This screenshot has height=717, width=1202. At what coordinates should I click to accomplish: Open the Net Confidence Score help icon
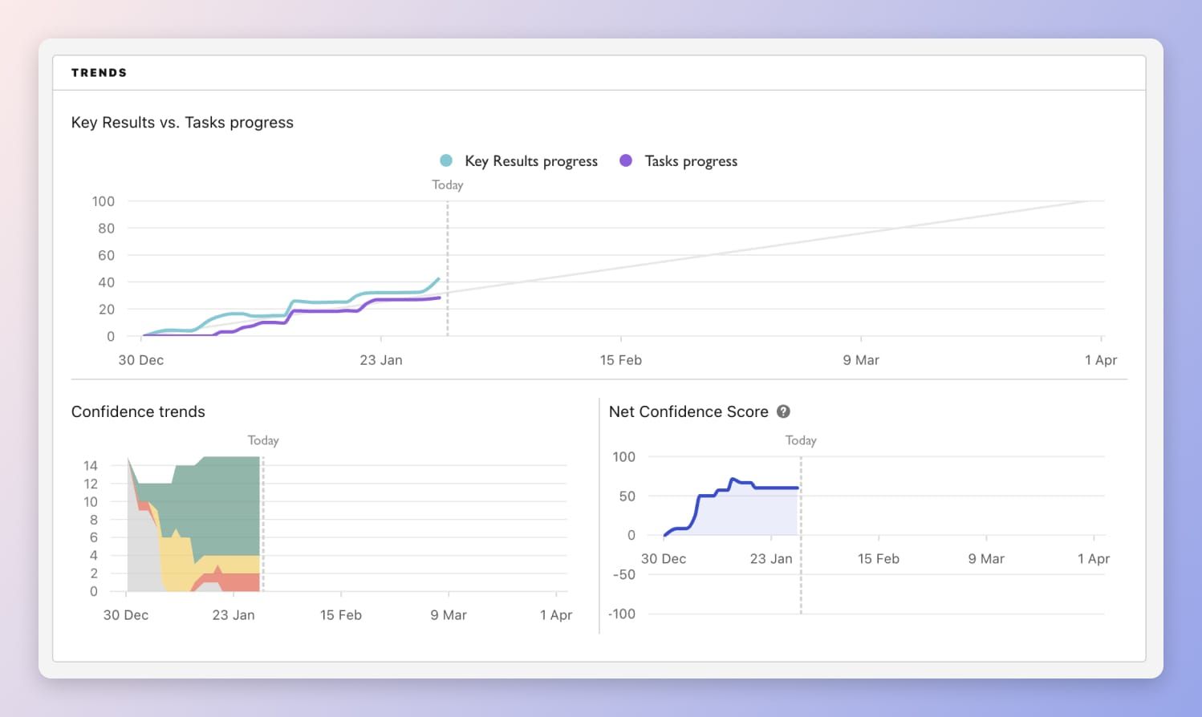coord(783,411)
